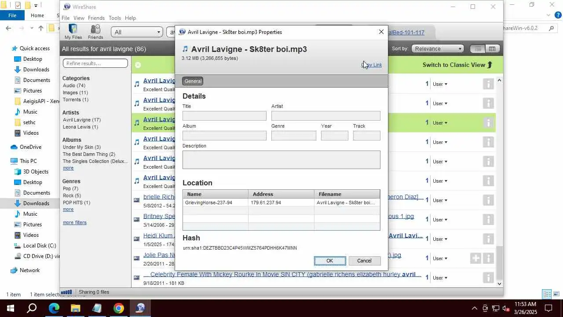Open WireShare View menu
This screenshot has width=563, height=317.
pos(79,18)
